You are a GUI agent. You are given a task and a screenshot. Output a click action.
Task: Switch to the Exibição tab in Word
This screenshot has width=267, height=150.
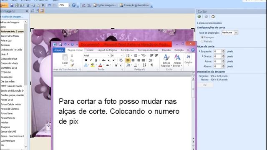tap(179, 50)
